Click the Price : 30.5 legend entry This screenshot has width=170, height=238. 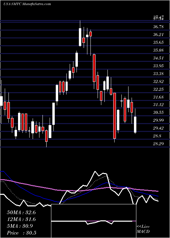[x=21, y=233]
